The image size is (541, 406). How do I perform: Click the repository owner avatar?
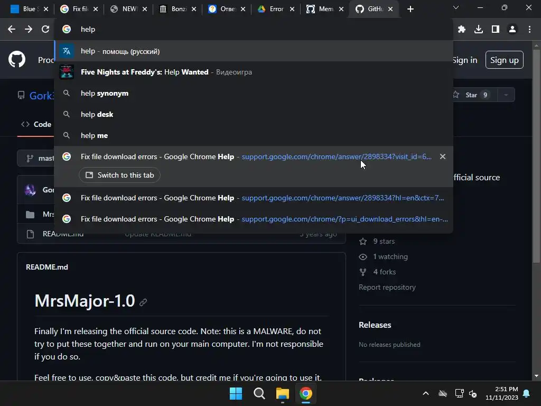pyautogui.click(x=30, y=190)
